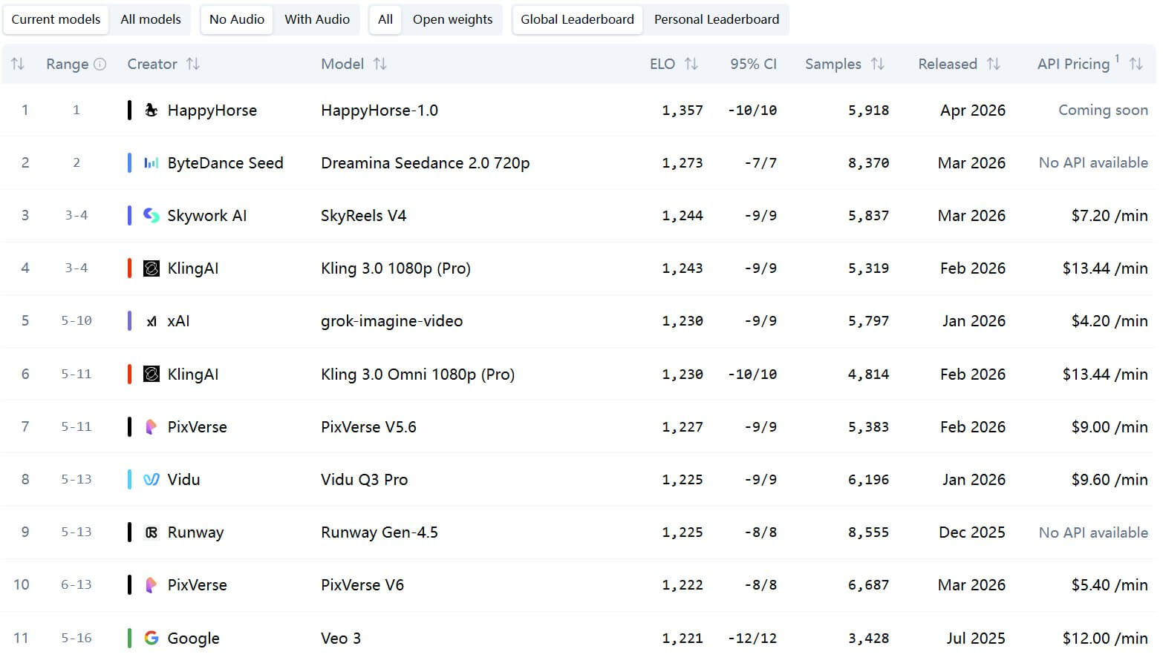Click the PixVerse V6 pricing cell $5.40 /min
Viewport: 1163px width, 663px height.
pyautogui.click(x=1109, y=585)
